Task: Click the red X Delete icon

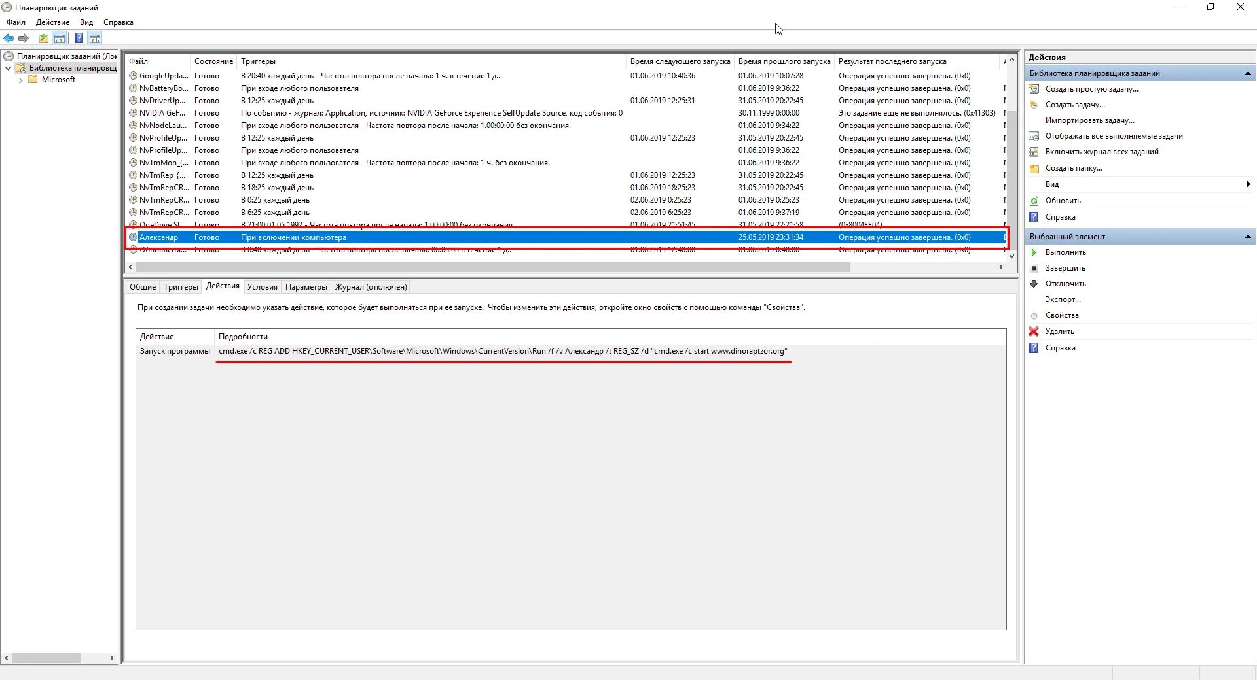Action: [1034, 331]
